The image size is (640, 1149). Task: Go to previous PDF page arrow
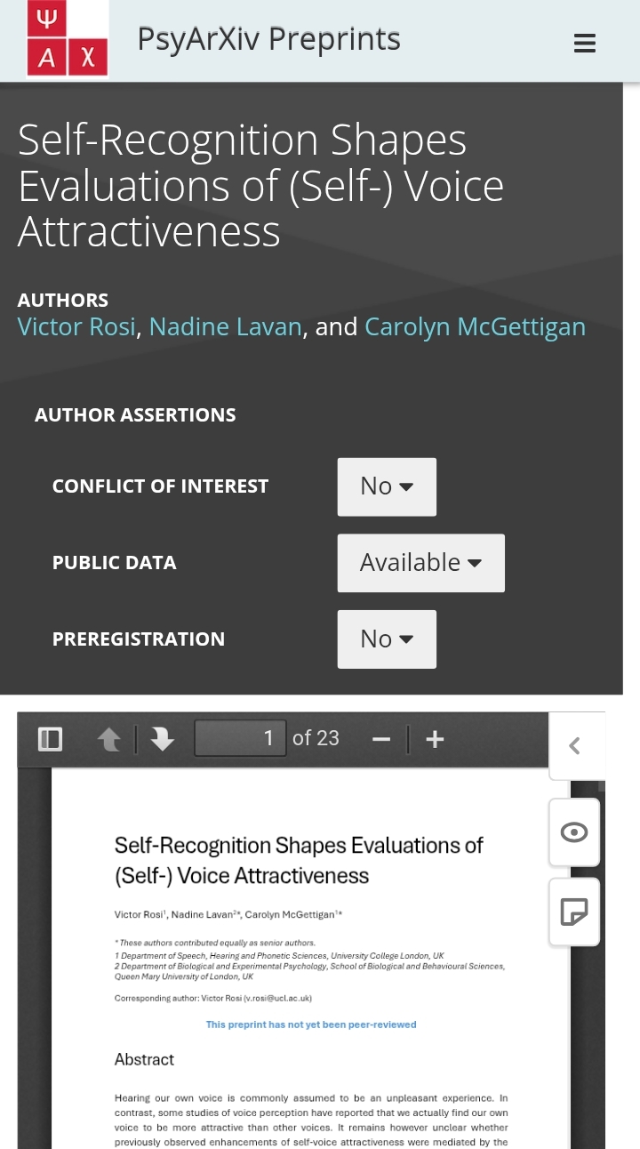pyautogui.click(x=109, y=739)
